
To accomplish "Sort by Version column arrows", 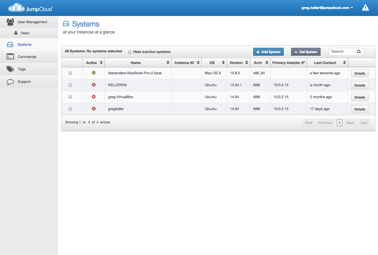I will click(247, 63).
